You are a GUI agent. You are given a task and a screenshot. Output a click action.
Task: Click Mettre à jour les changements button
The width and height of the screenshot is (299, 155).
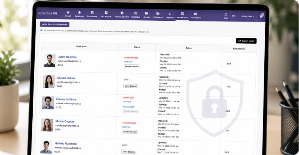(55, 25)
